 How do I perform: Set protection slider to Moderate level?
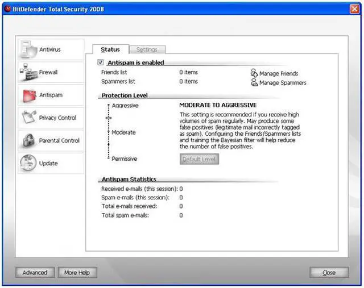click(x=109, y=132)
